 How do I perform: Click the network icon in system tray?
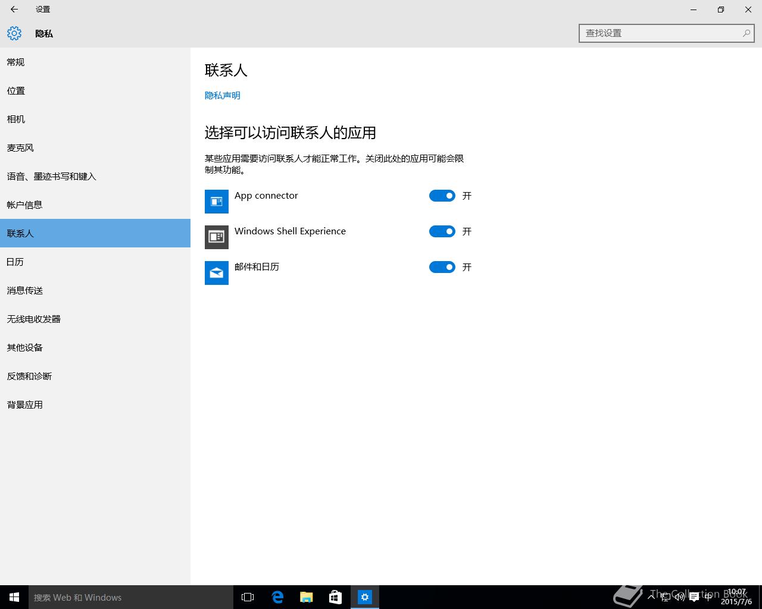(x=666, y=597)
